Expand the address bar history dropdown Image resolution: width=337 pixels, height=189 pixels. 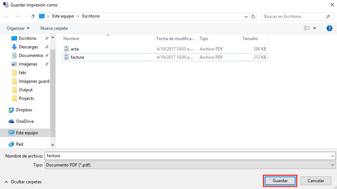(x=246, y=16)
